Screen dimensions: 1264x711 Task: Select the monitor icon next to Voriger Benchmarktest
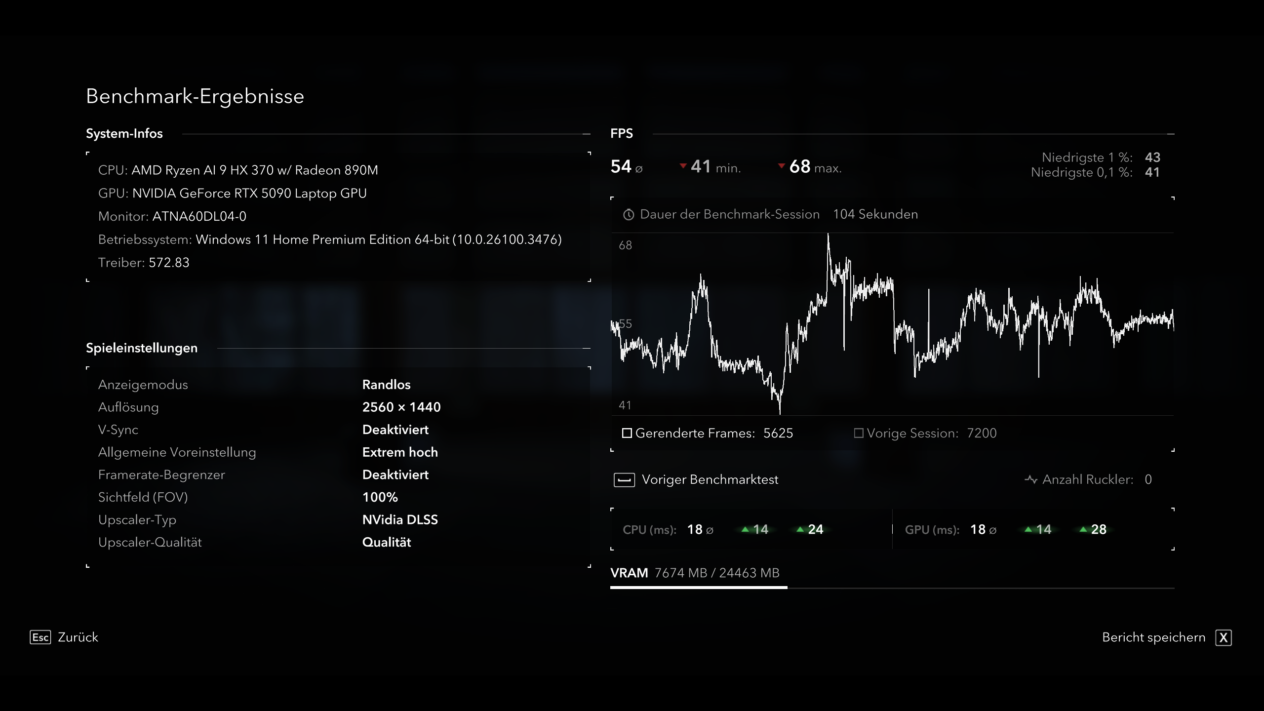coord(625,479)
